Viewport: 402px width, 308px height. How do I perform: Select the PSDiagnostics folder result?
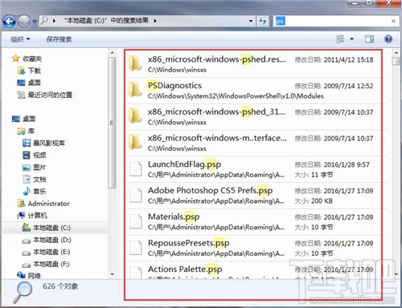click(254, 91)
